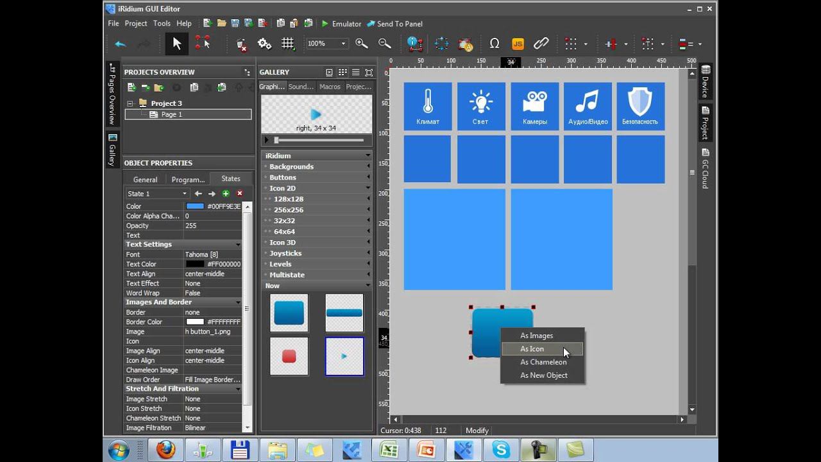The height and width of the screenshot is (462, 821).
Task: Select the red square gallery thumbnail
Action: click(x=289, y=356)
